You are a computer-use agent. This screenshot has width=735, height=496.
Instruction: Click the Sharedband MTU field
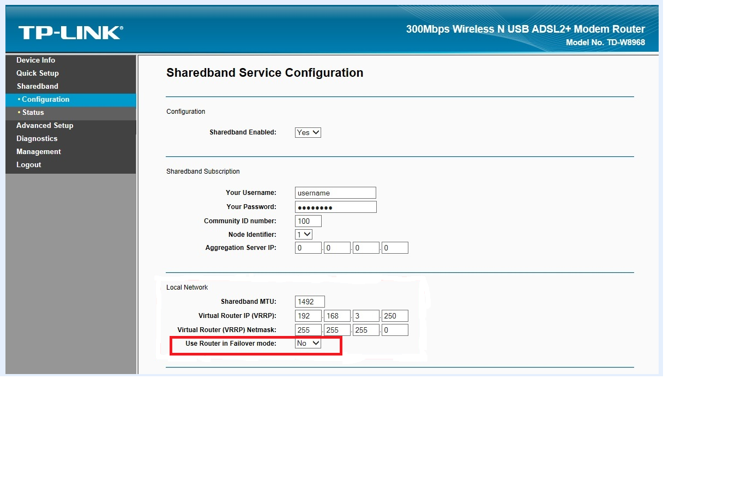(x=310, y=302)
